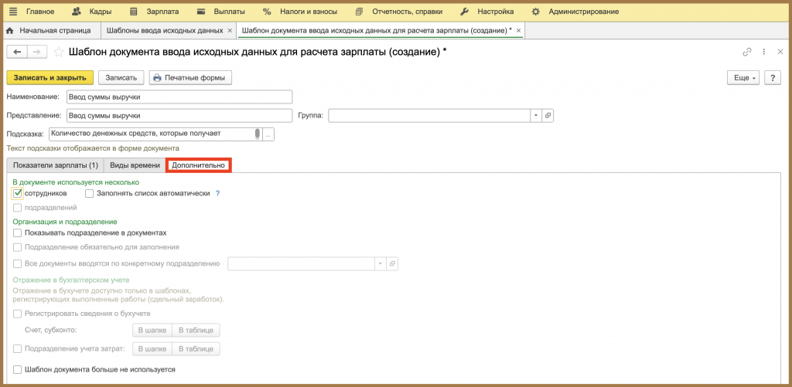Click the Подсказка field scrollbar
792x387 pixels.
(258, 134)
